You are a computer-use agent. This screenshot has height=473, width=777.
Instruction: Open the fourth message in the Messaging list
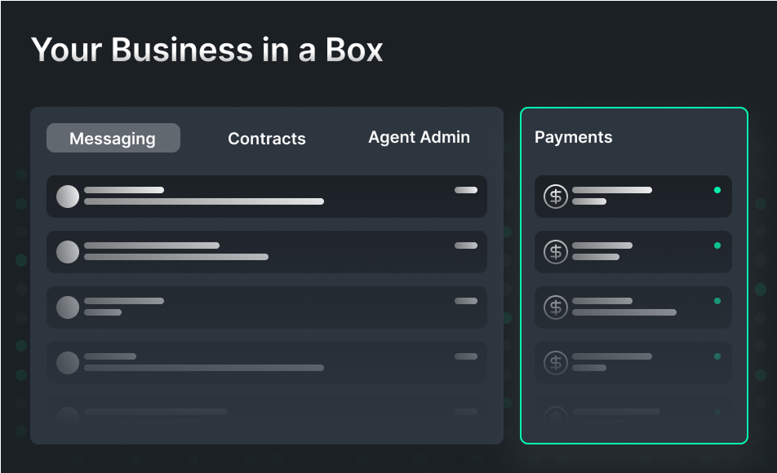(x=267, y=363)
